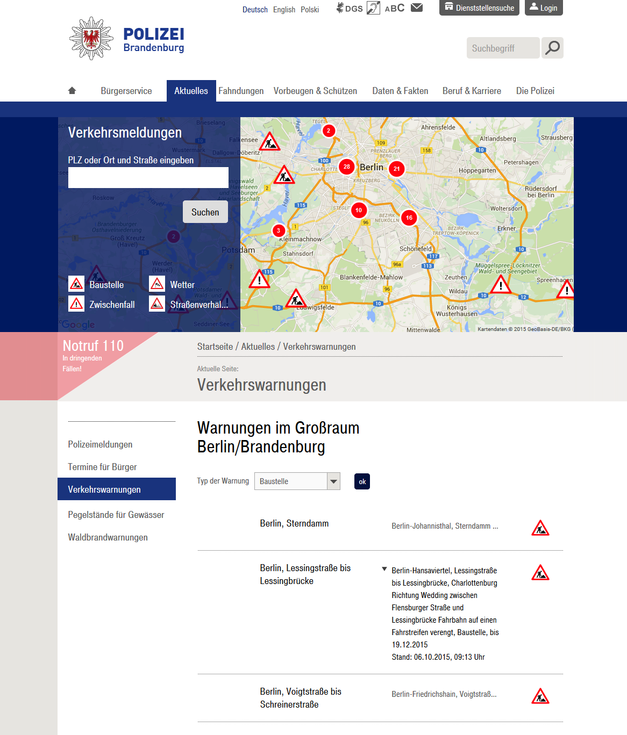Open Termine für Bürger sidebar link
This screenshot has width=627, height=735.
(x=102, y=467)
